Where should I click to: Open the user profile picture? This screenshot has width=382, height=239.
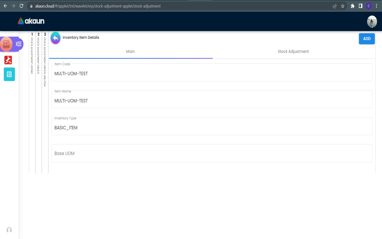pos(372,22)
